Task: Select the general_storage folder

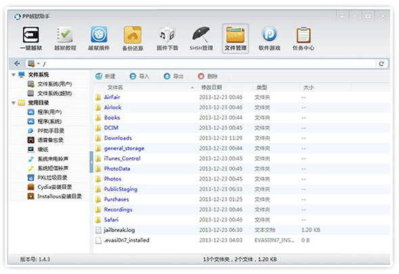Action: [x=124, y=148]
